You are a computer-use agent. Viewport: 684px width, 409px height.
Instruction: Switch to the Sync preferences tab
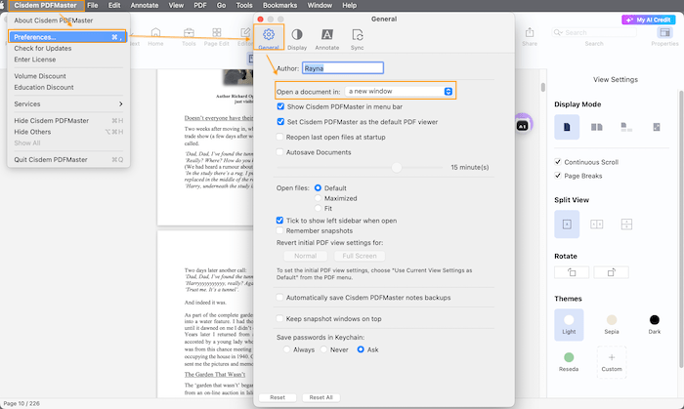[357, 39]
